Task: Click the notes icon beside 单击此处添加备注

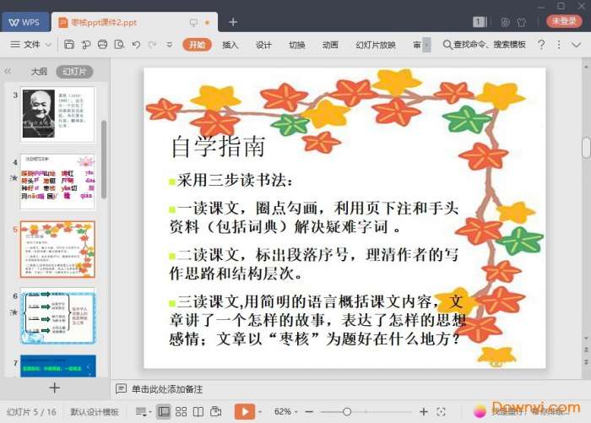Action: [x=121, y=388]
